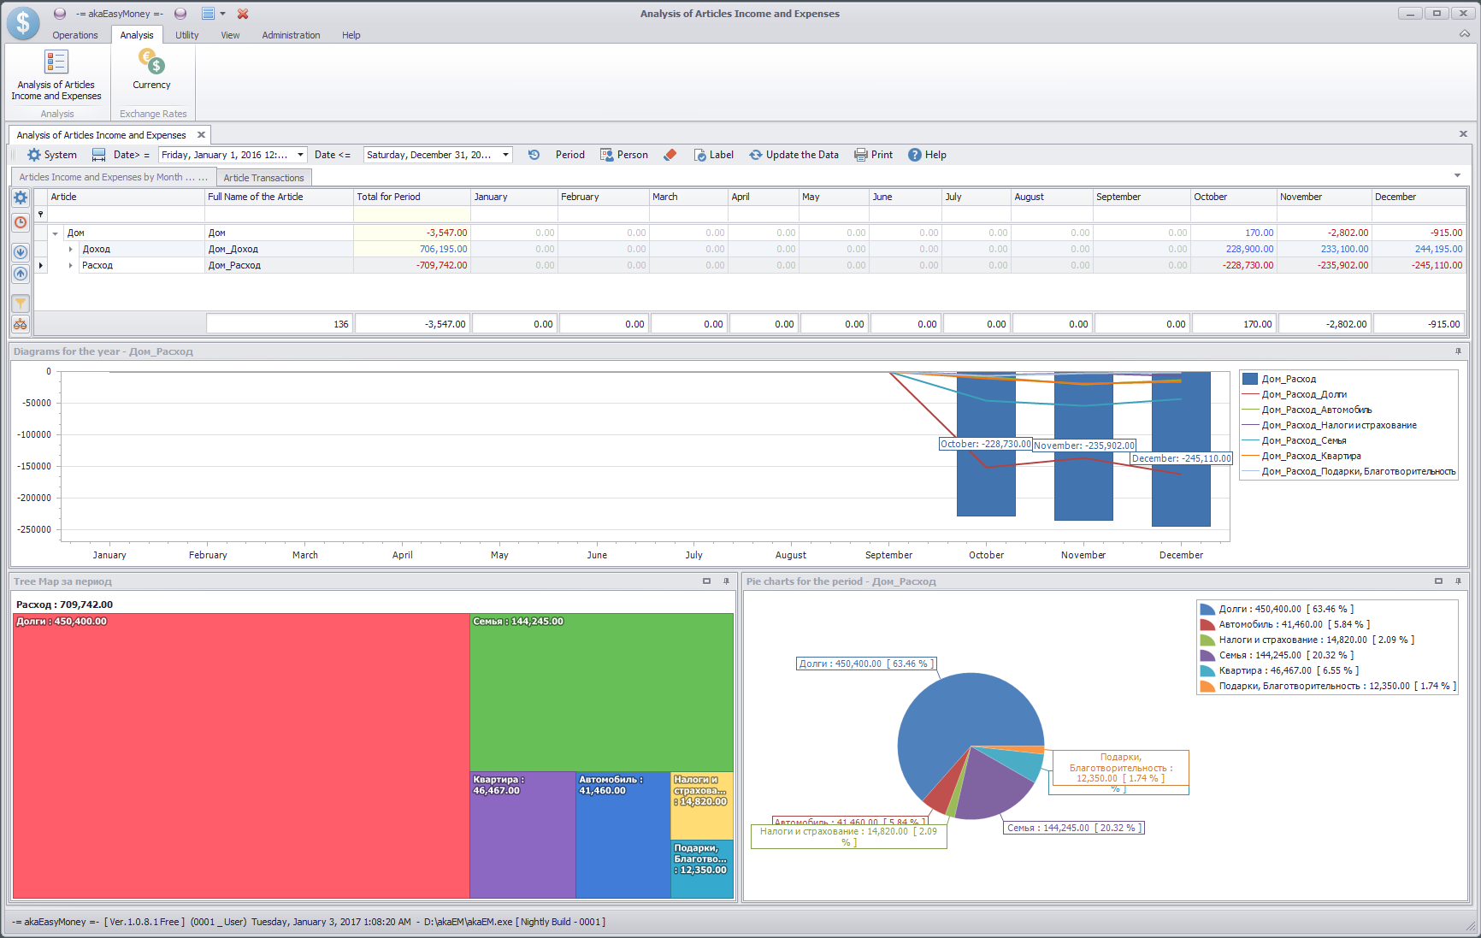1481x938 pixels.
Task: Click the Дом_Расход legend color swatch
Action: 1249,379
